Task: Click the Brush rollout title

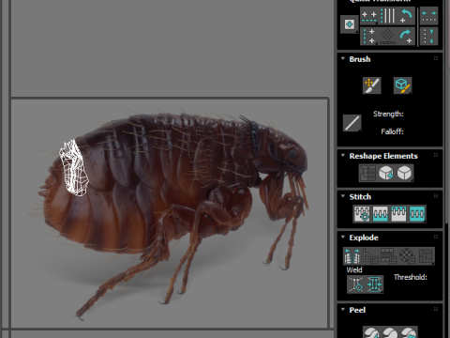Action: point(360,59)
